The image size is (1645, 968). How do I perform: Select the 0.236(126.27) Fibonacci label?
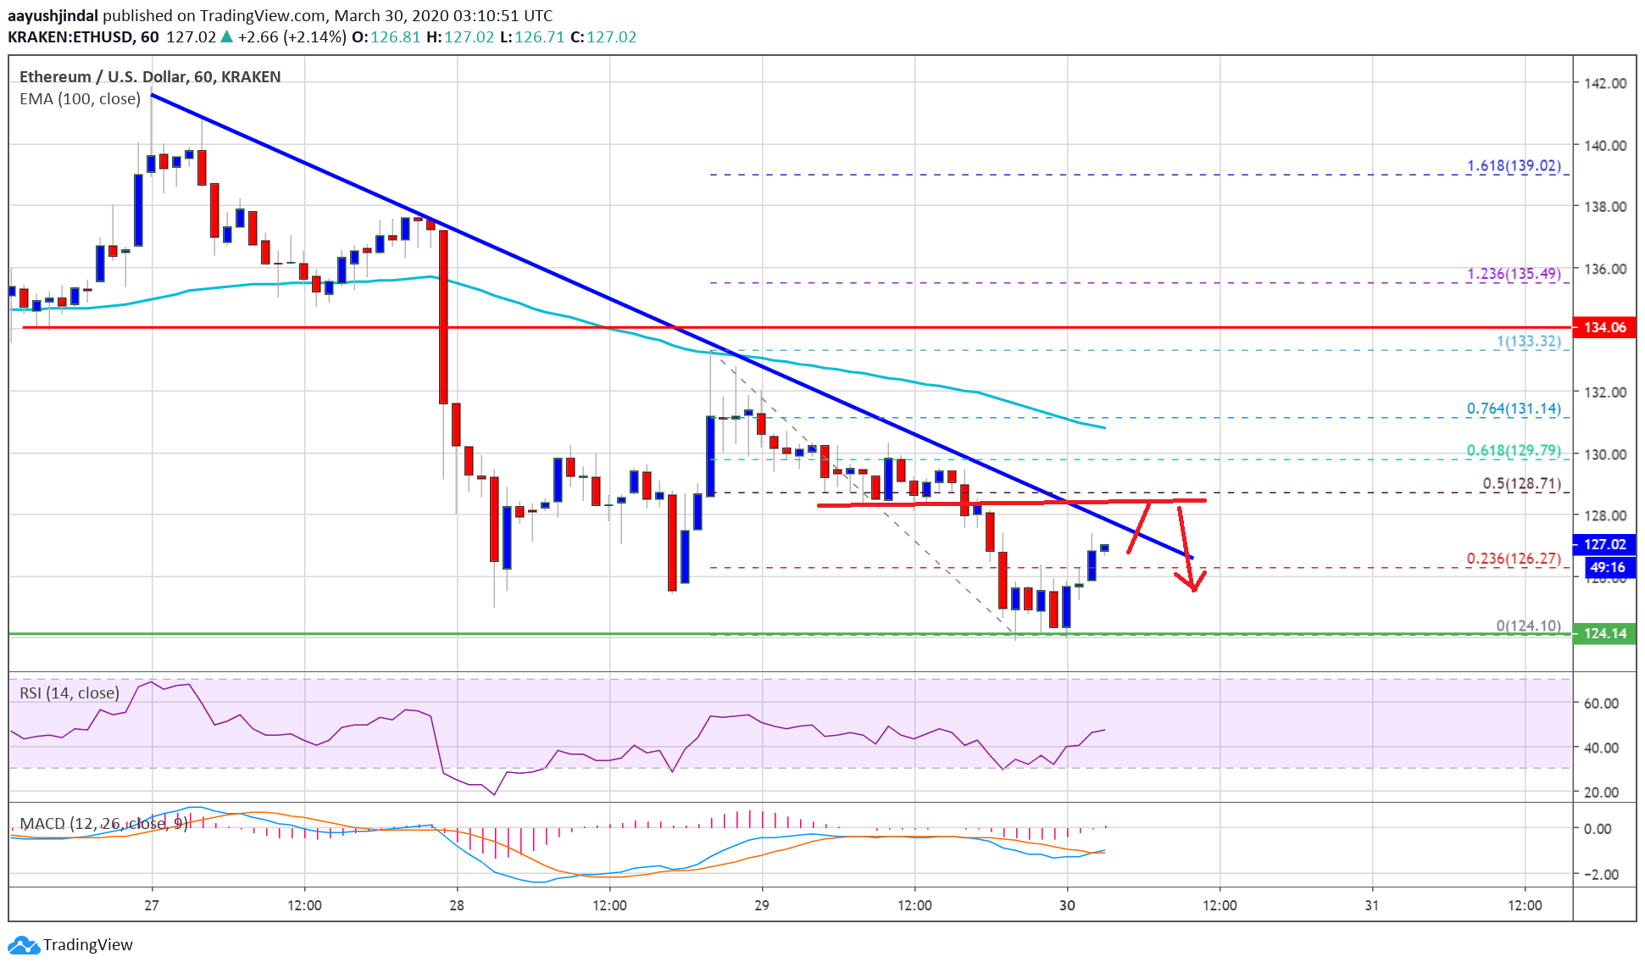[x=1514, y=558]
